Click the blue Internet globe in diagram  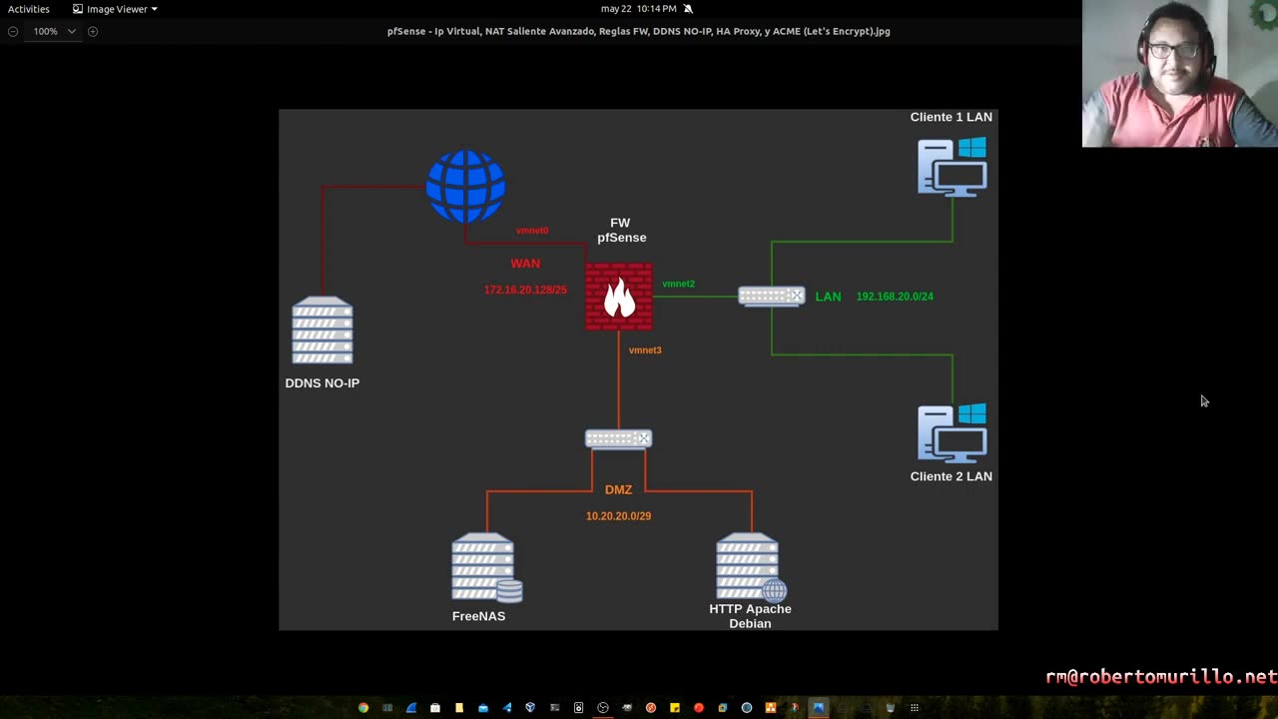click(465, 186)
